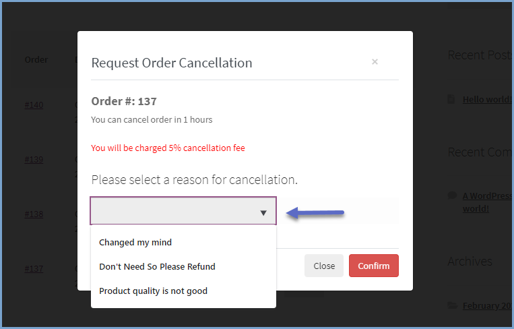Open order #137 link in the table

click(34, 268)
